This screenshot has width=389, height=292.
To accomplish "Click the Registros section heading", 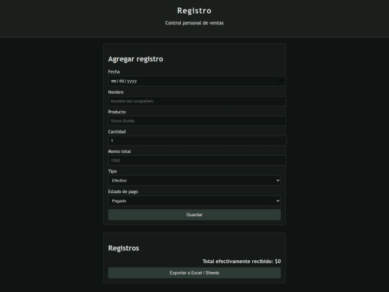I will pos(124,248).
